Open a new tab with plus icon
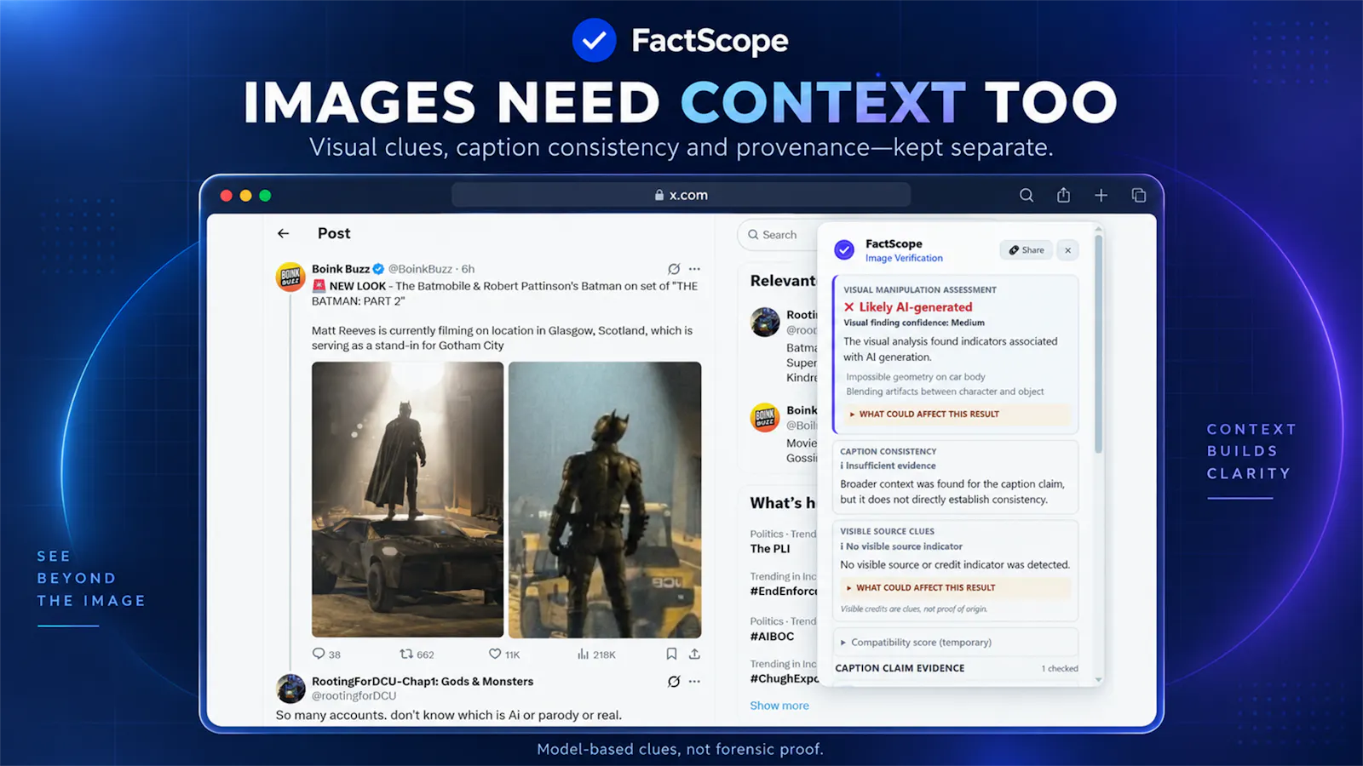This screenshot has width=1363, height=766. coord(1101,196)
